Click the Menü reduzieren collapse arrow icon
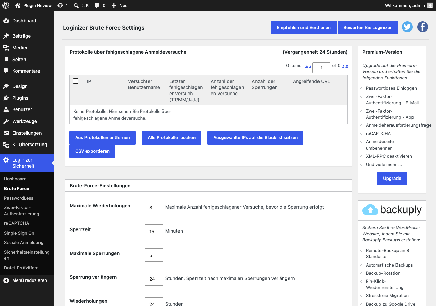 tap(6, 280)
